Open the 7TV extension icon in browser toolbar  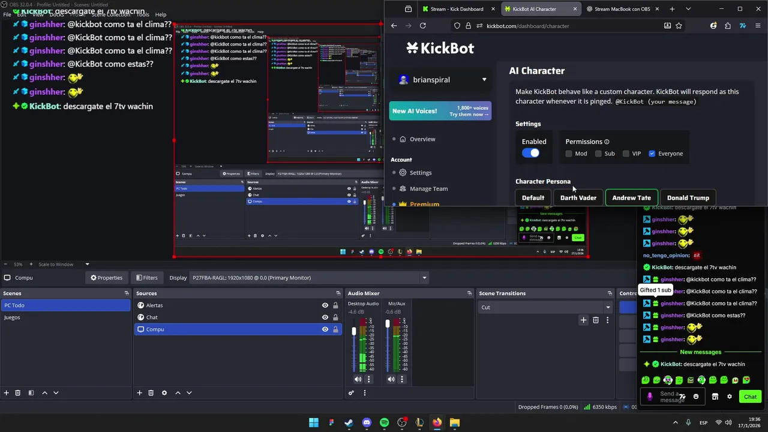(742, 26)
